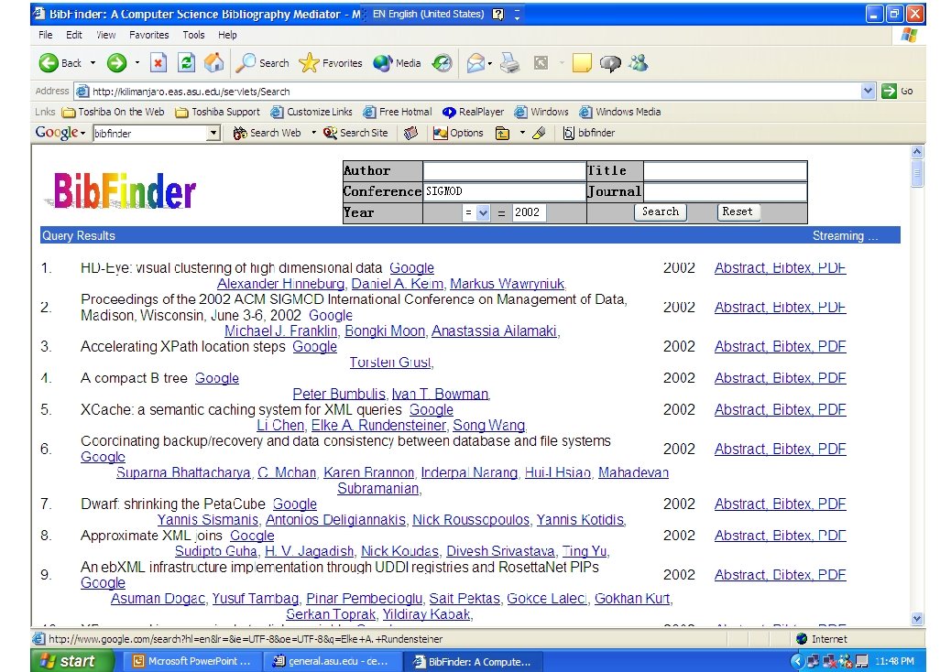Open the Media bar
This screenshot has width=951, height=672.
pos(397,63)
